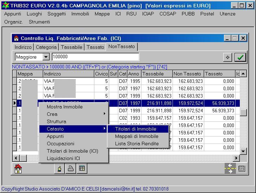Open the ICIAP menu in menu bar
Screen dimensions: 256x193
coord(148,14)
